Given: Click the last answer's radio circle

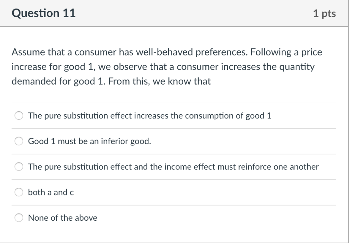Looking at the screenshot, I should [19, 217].
